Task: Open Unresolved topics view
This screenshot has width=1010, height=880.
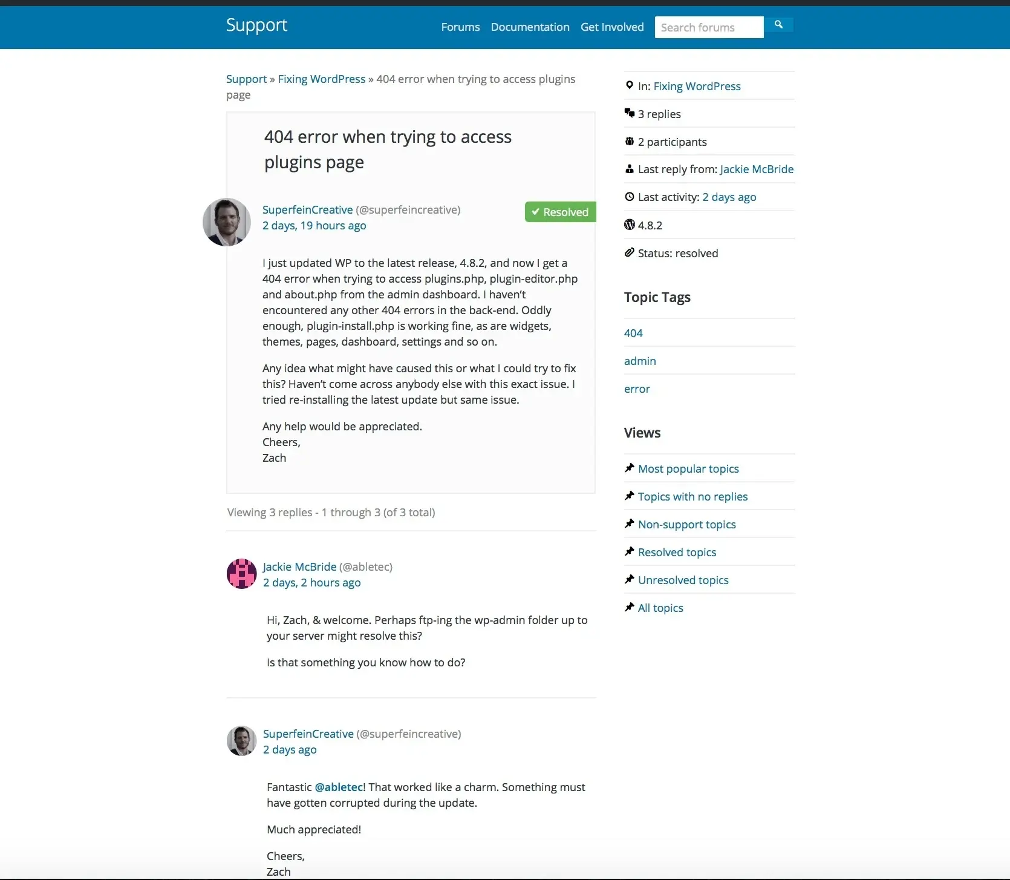Action: click(683, 580)
